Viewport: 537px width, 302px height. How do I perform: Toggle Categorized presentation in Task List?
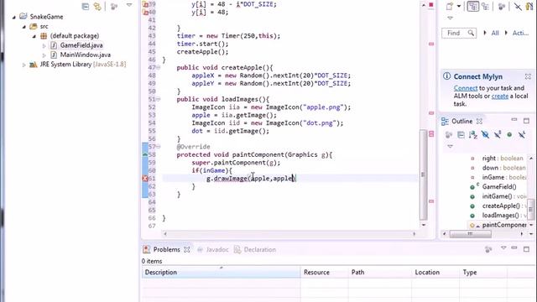point(473,6)
